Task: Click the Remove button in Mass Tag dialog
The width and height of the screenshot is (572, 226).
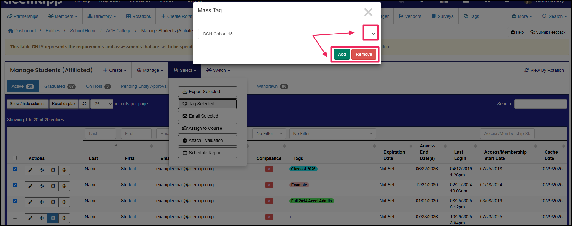Action: pyautogui.click(x=364, y=54)
